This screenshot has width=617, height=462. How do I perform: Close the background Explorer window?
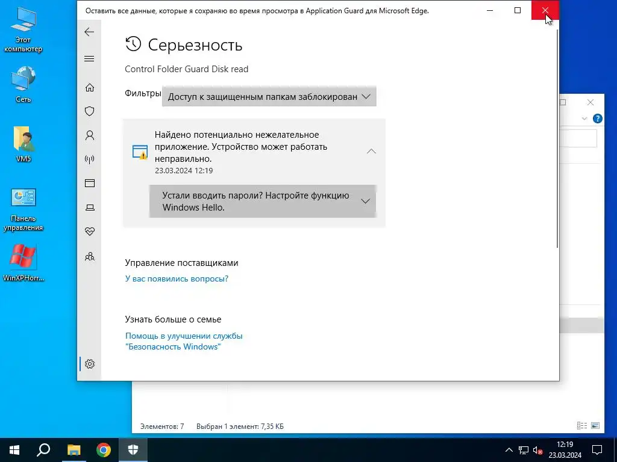click(590, 102)
